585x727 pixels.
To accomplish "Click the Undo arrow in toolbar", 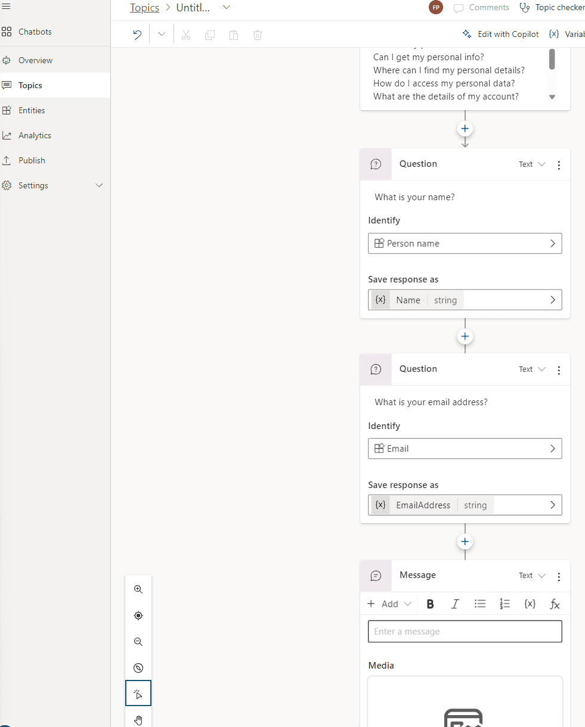I will (x=137, y=35).
